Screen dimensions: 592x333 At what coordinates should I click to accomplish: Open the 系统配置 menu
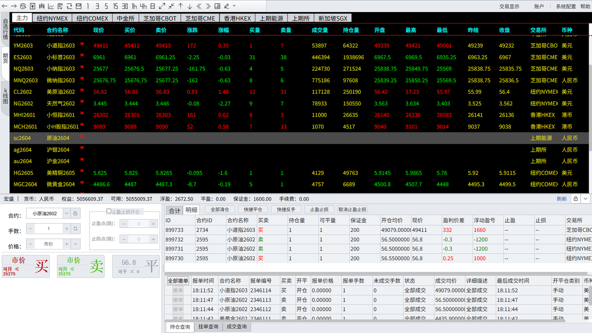click(x=566, y=6)
